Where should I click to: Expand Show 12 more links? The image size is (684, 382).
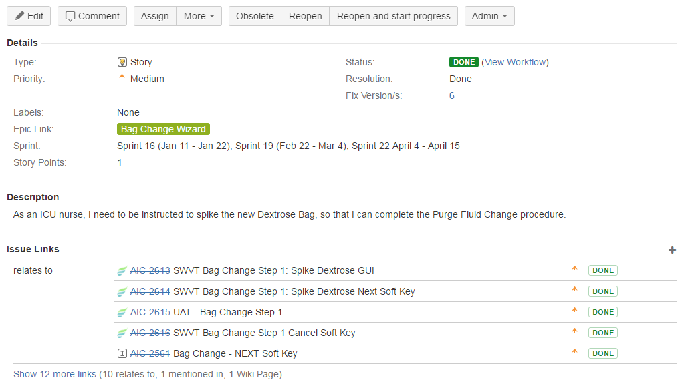tap(55, 374)
